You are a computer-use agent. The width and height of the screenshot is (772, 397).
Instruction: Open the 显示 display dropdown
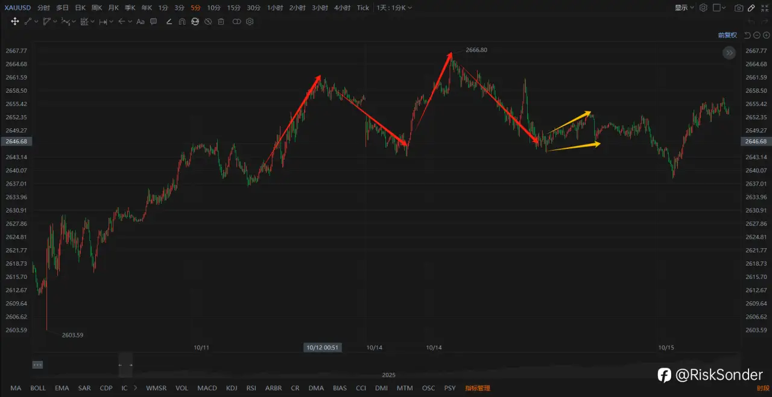pyautogui.click(x=685, y=8)
